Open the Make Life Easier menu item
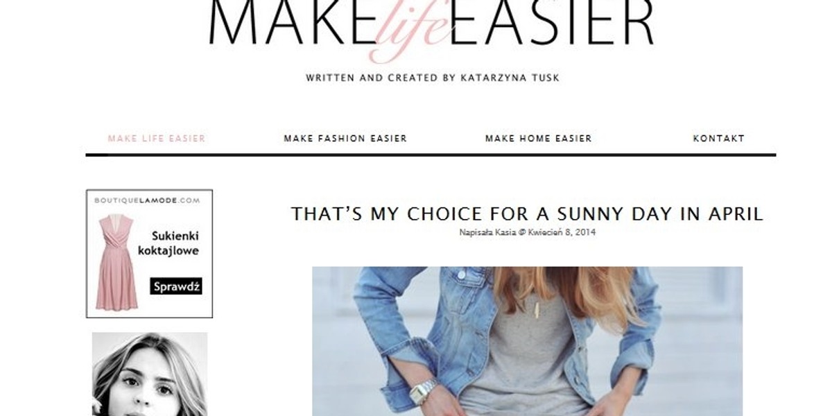The height and width of the screenshot is (416, 832). tap(157, 138)
